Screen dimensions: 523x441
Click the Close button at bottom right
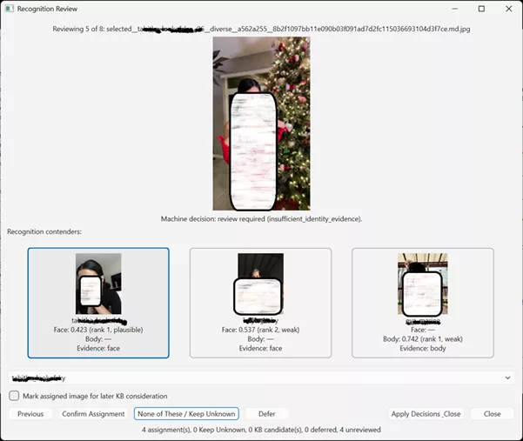[x=493, y=414]
